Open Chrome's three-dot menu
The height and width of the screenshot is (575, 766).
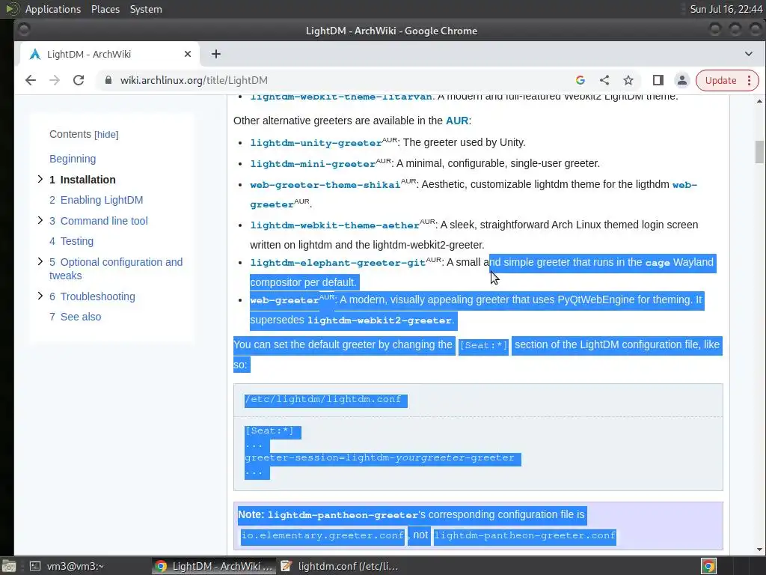(x=750, y=80)
